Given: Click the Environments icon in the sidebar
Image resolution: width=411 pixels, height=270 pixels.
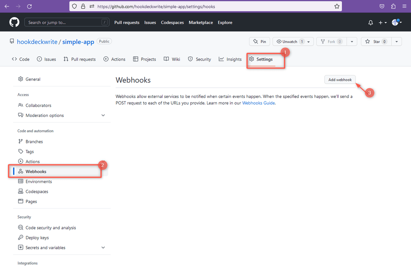Looking at the screenshot, I should (21, 181).
